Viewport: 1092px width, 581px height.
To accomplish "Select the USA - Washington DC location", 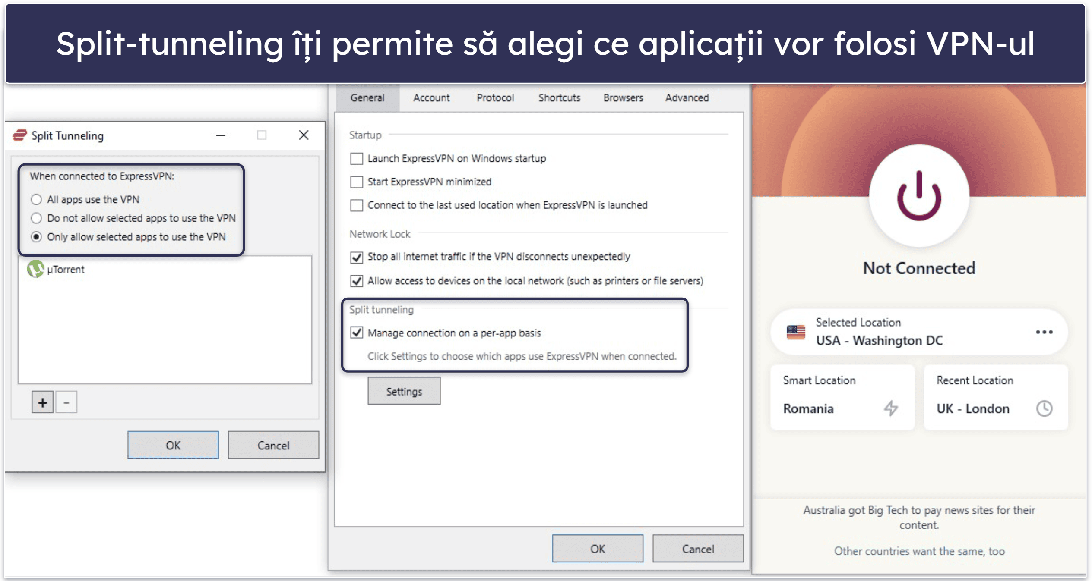I will pyautogui.click(x=919, y=332).
